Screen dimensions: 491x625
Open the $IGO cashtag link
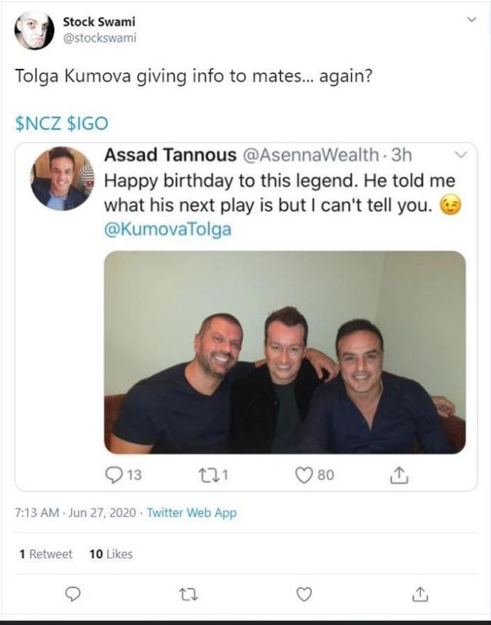coord(87,123)
